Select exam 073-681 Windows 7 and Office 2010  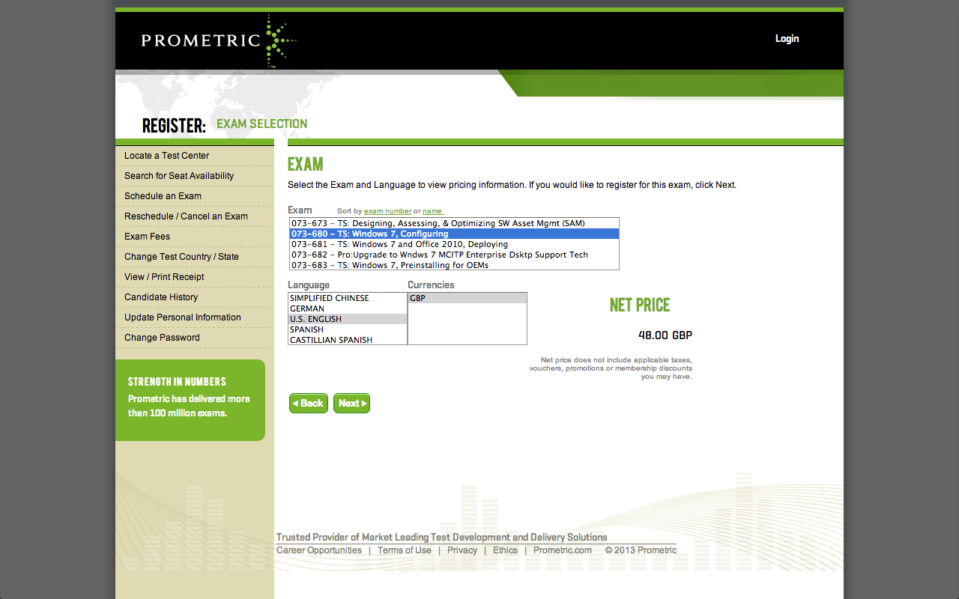pyautogui.click(x=454, y=244)
